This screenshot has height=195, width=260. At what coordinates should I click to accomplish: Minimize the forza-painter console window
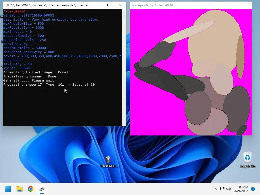pos(97,5)
